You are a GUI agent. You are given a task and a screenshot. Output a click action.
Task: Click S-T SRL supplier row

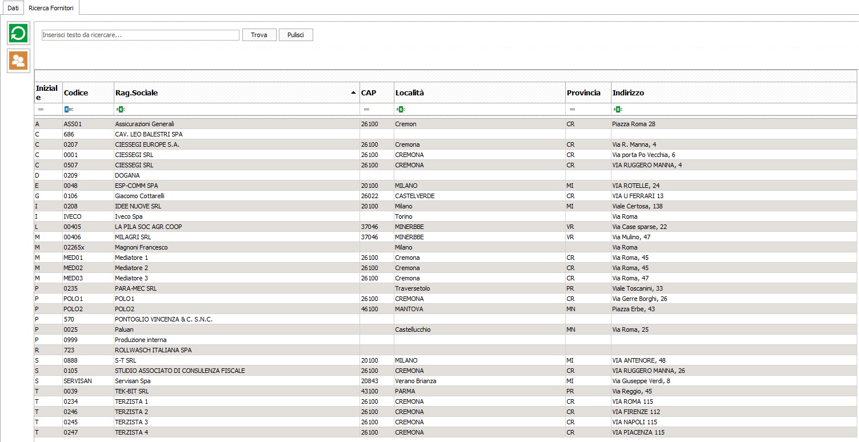pos(446,360)
